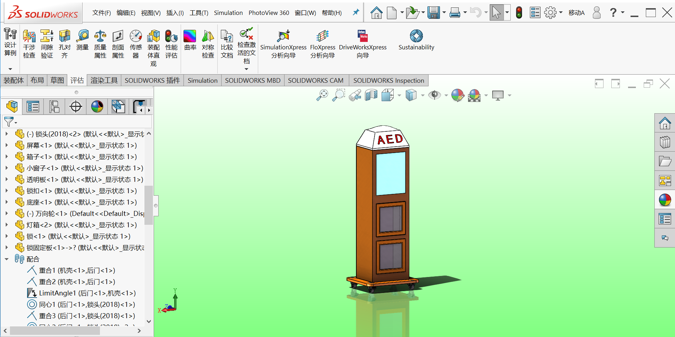Click the Print button
Image resolution: width=675 pixels, height=337 pixels.
point(455,13)
